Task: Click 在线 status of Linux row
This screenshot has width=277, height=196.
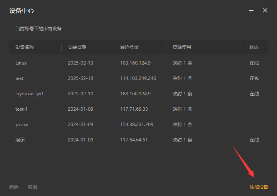Action: 254,63
